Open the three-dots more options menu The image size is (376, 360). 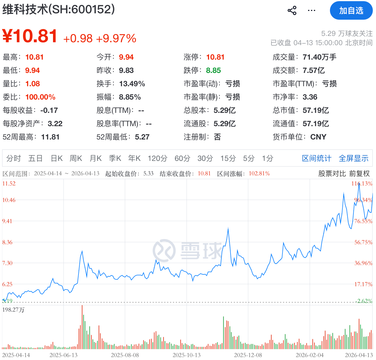(311, 11)
